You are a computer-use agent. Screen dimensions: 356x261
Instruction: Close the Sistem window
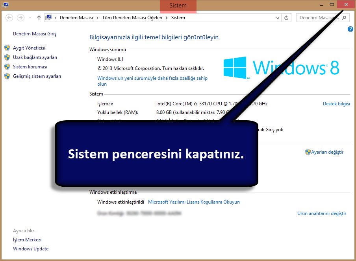coord(346,5)
